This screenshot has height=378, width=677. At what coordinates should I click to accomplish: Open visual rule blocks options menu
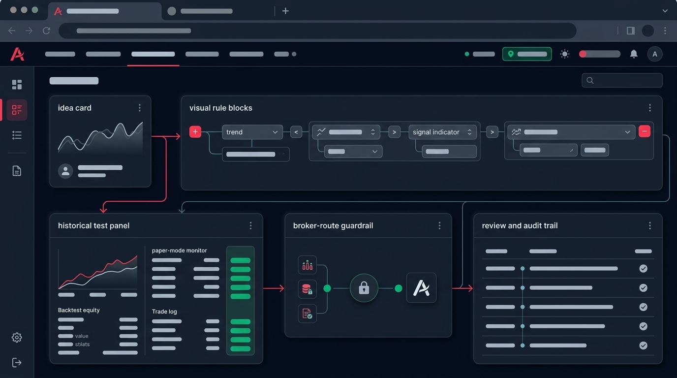click(650, 108)
